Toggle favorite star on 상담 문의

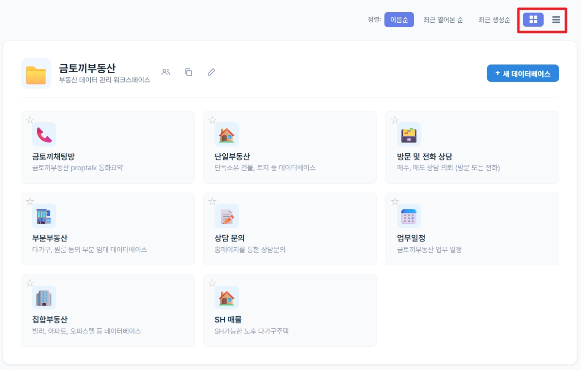pos(212,201)
